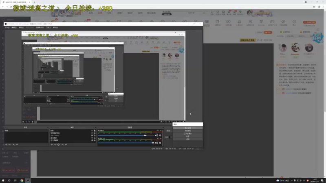Remove the selected scene with minus icon

click(9, 145)
